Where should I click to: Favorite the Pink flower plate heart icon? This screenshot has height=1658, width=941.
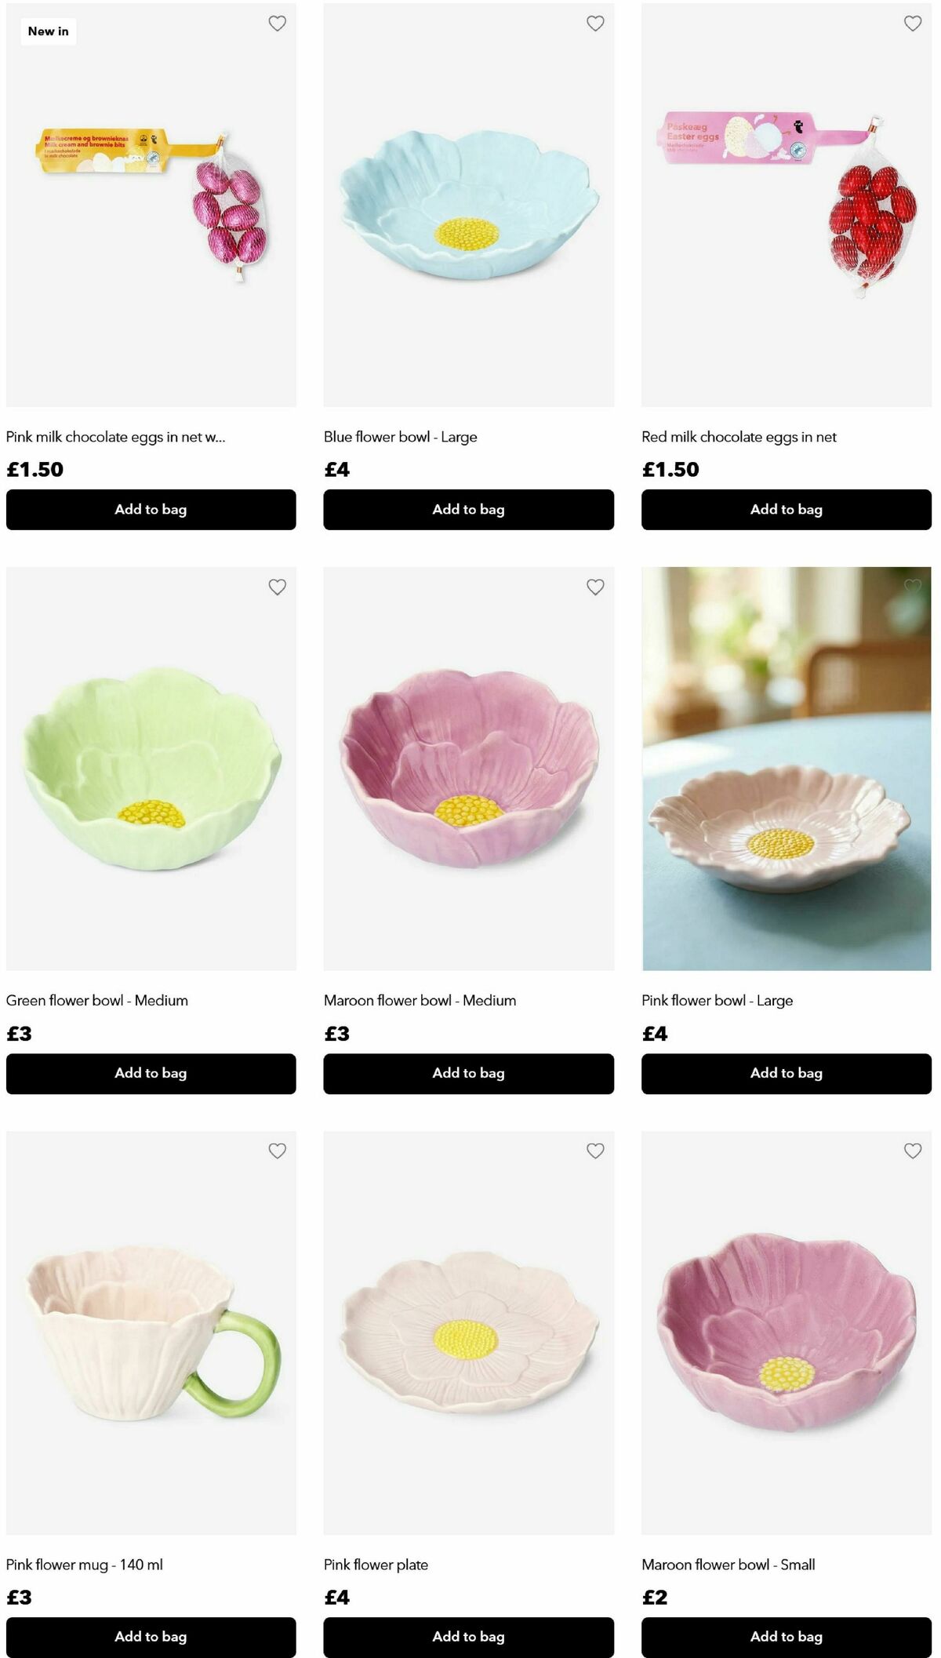click(595, 1151)
